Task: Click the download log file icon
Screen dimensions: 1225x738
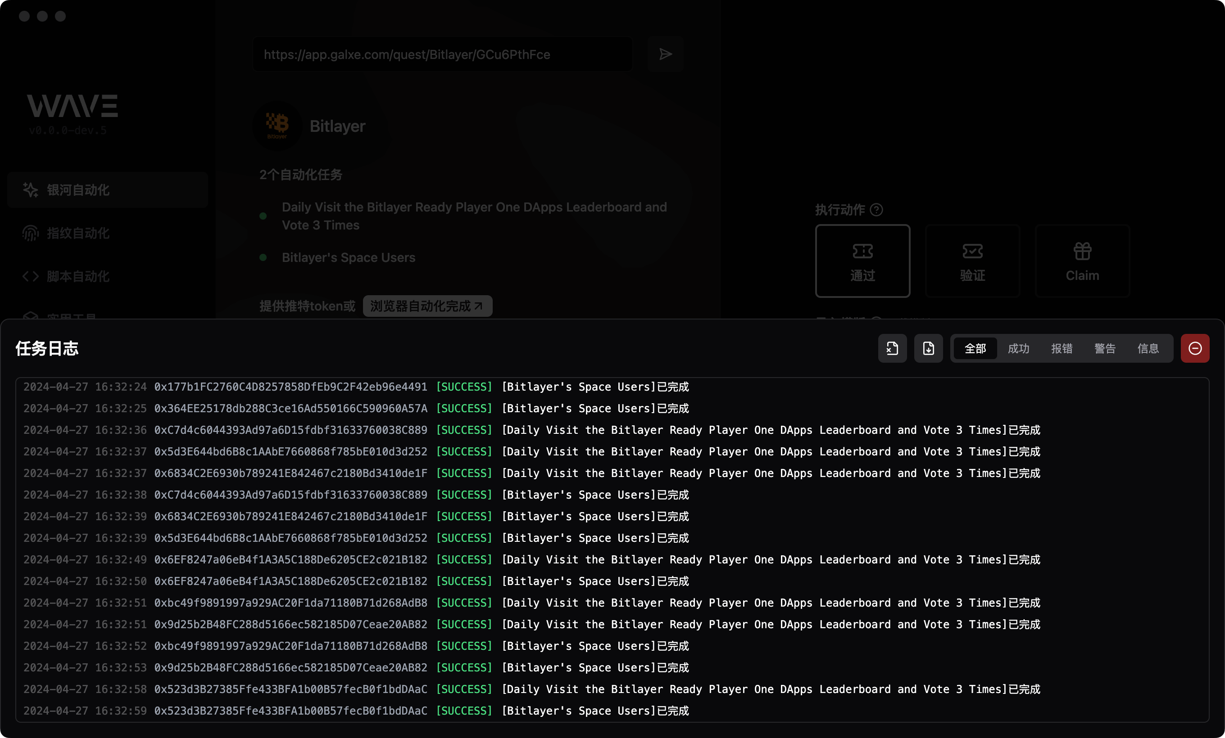Action: coord(928,348)
